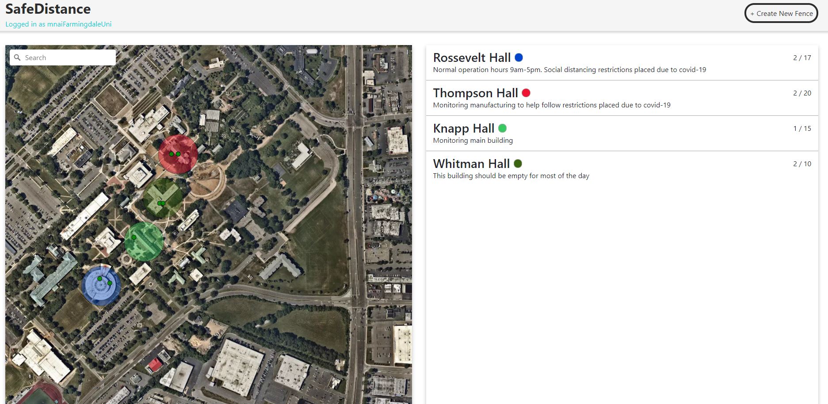Click the single person marker in light green fence

tap(134, 237)
